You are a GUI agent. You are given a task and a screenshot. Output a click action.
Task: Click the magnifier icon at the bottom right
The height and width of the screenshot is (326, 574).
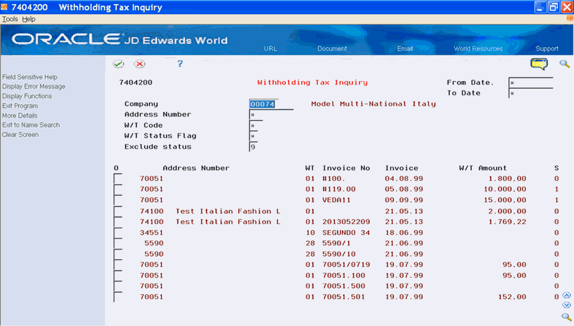point(566,317)
